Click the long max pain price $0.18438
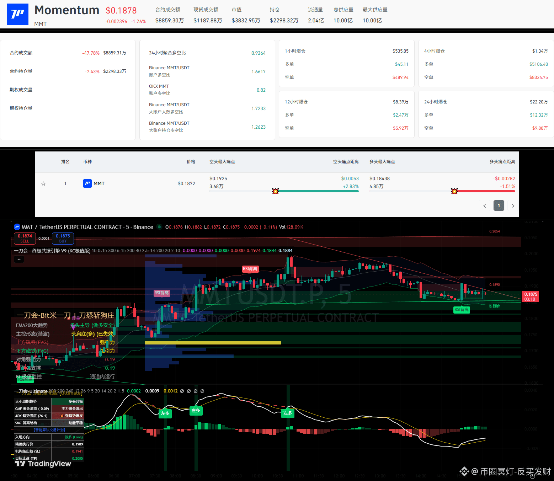 click(380, 178)
